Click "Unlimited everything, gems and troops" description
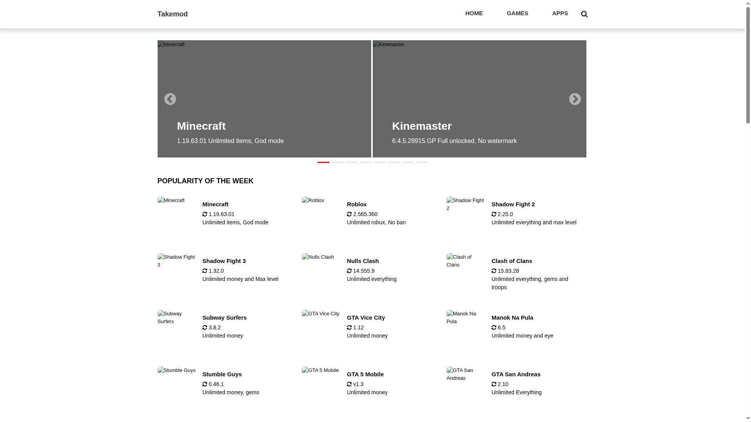 [x=530, y=283]
